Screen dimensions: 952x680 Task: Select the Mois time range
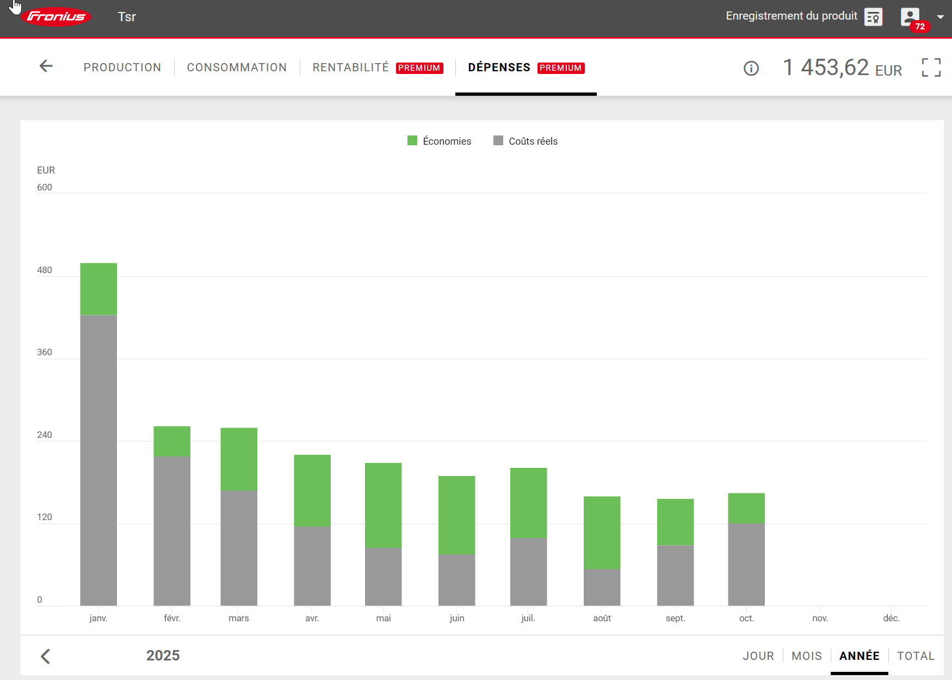click(x=806, y=656)
